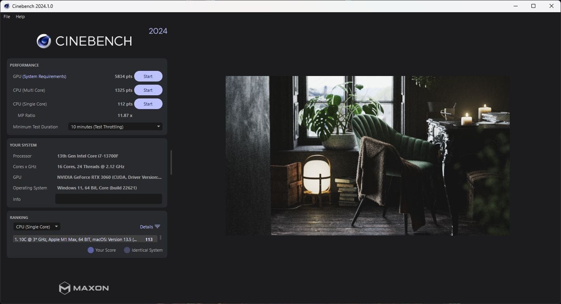
Task: Click the Cinebench logo sphere icon
Action: 44,41
